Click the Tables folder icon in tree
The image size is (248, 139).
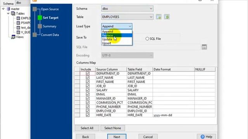pyautogui.click(x=13, y=14)
